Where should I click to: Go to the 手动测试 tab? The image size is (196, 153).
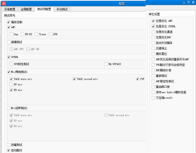coord(62,9)
